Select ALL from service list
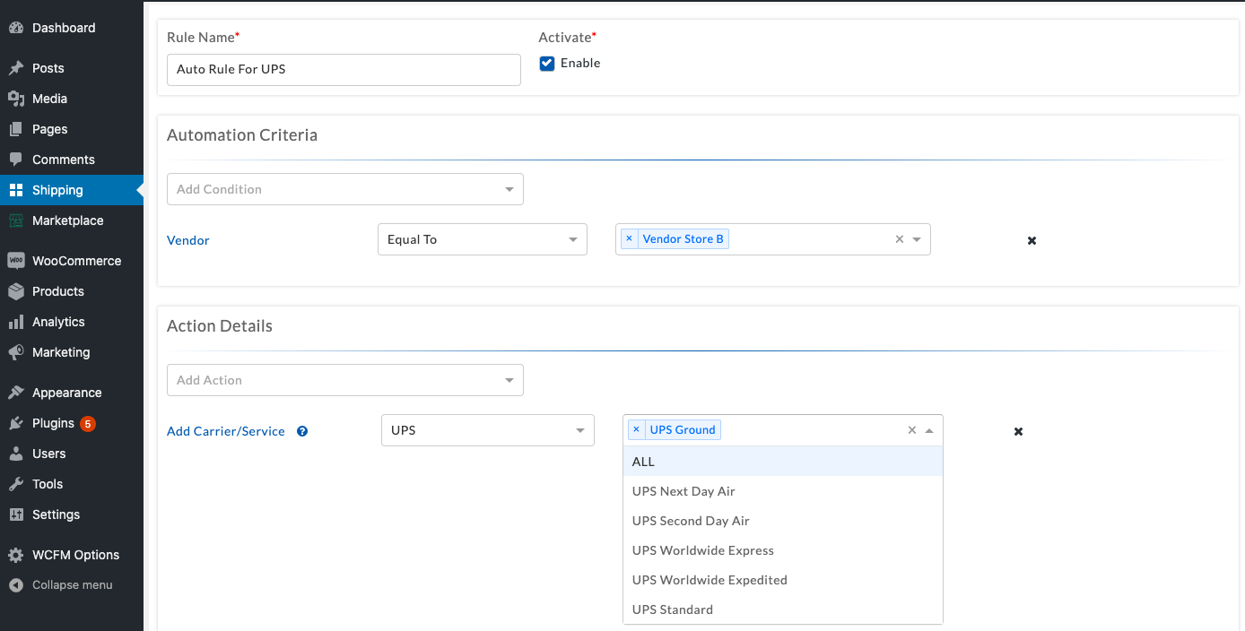This screenshot has width=1245, height=631. [x=782, y=462]
